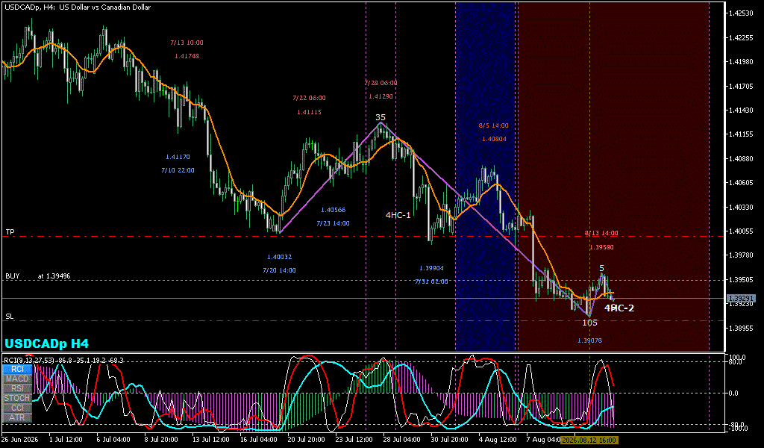
Task: Select the 1.41115 price label
Action: click(x=310, y=112)
